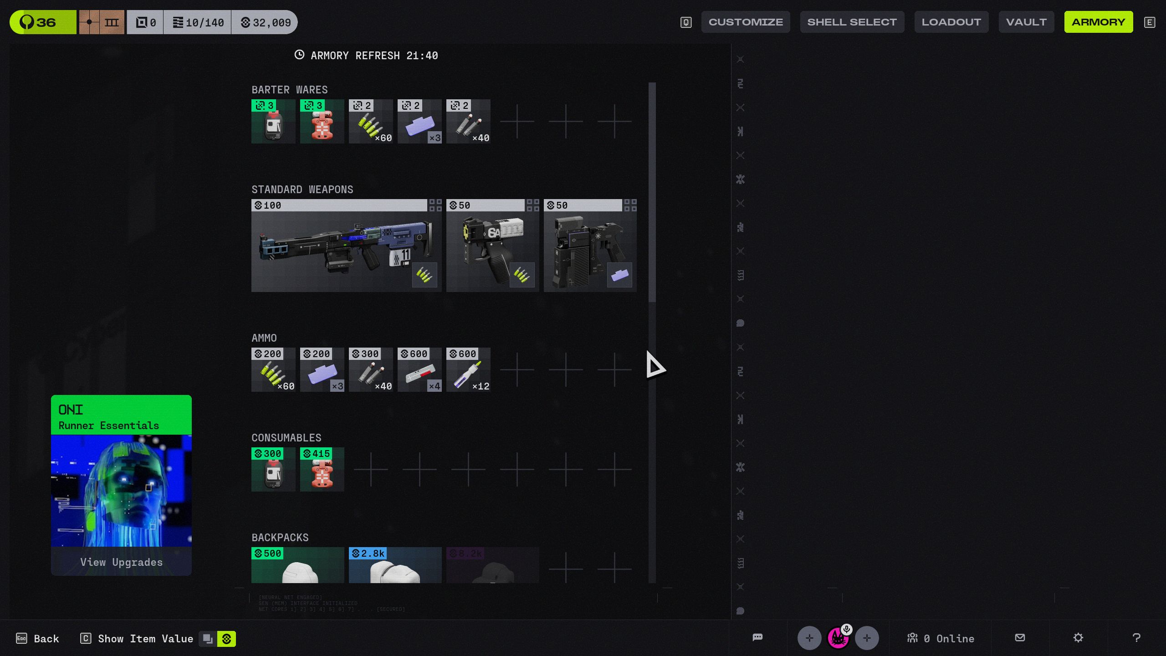Expand mod slots on third standard weapon
The height and width of the screenshot is (656, 1166).
pyautogui.click(x=630, y=205)
